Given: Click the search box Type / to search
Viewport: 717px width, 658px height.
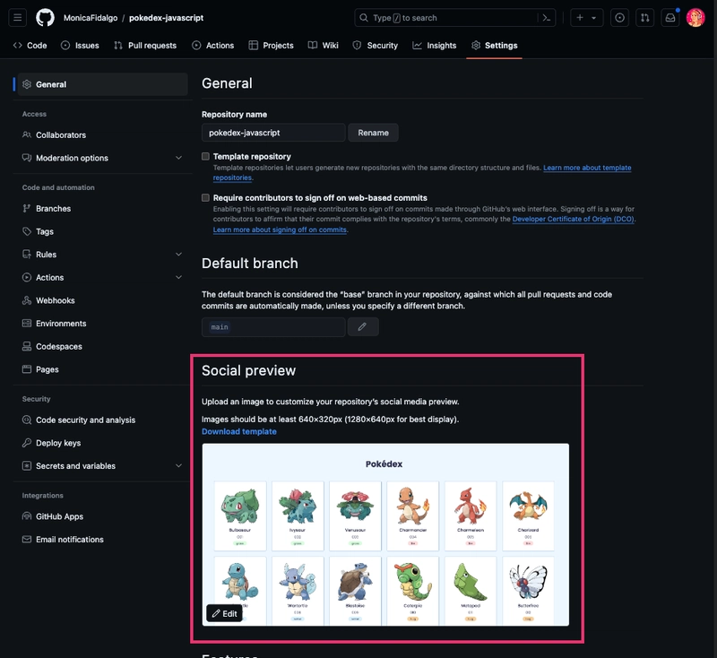Looking at the screenshot, I should pyautogui.click(x=454, y=18).
